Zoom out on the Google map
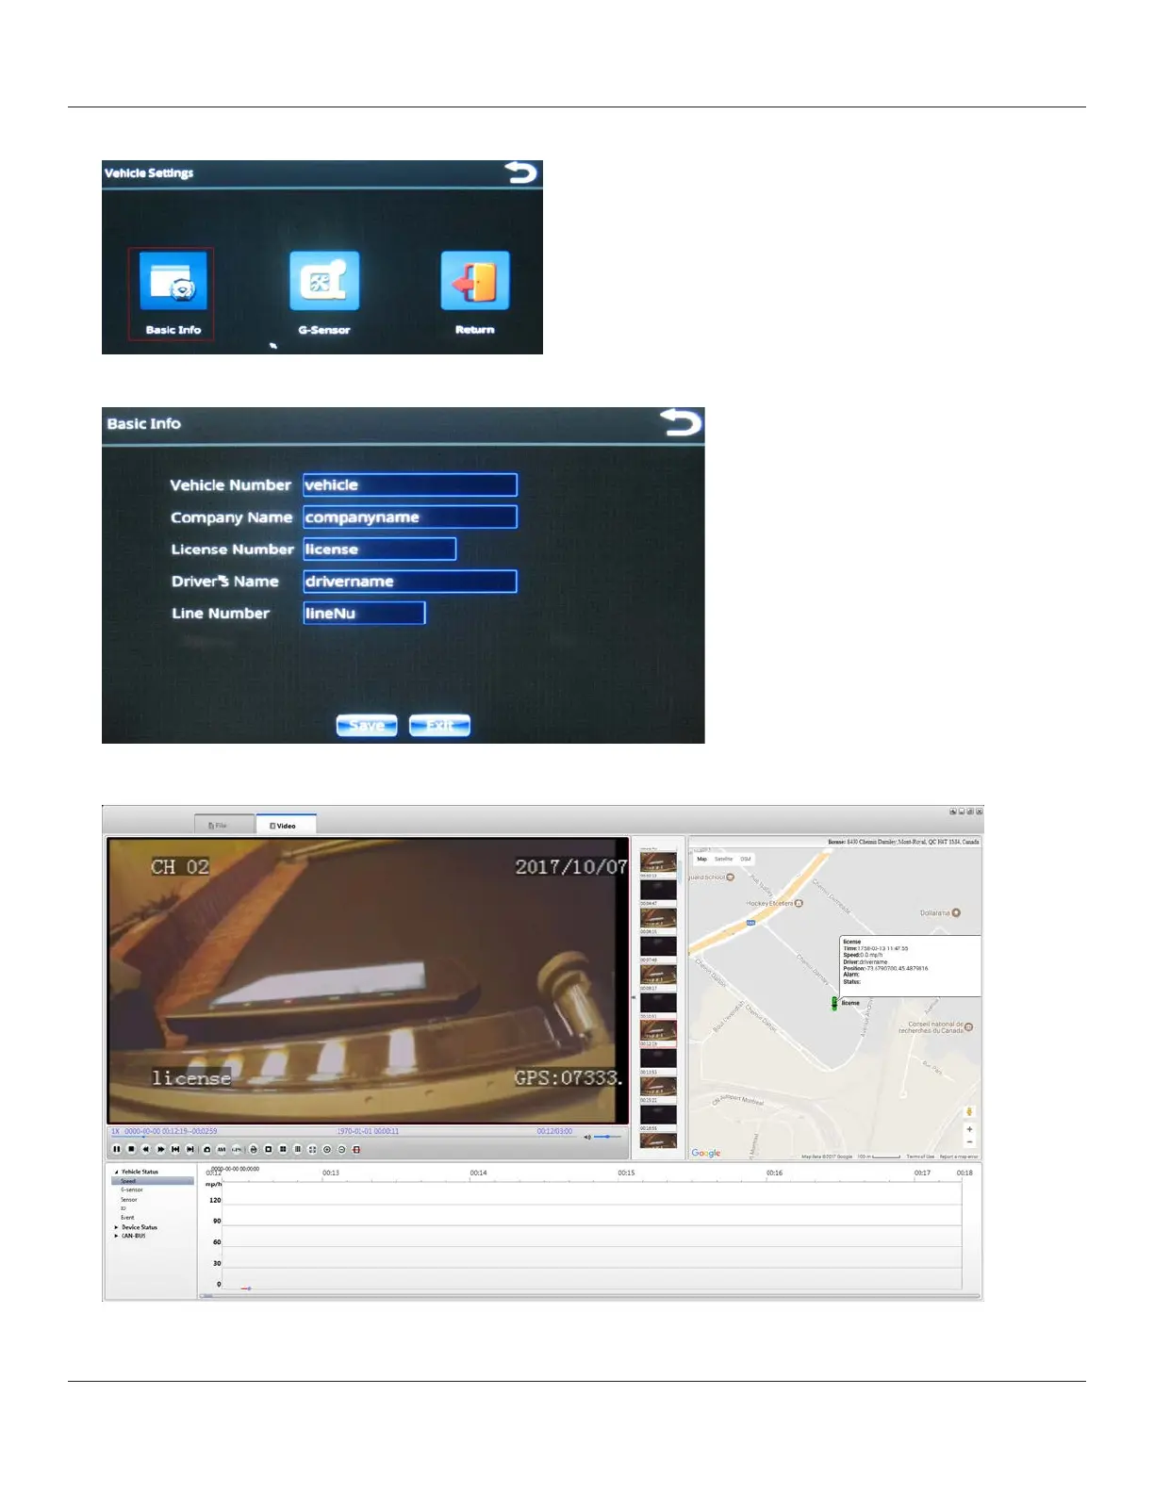Screen dimensions: 1154x1493 point(969,1141)
